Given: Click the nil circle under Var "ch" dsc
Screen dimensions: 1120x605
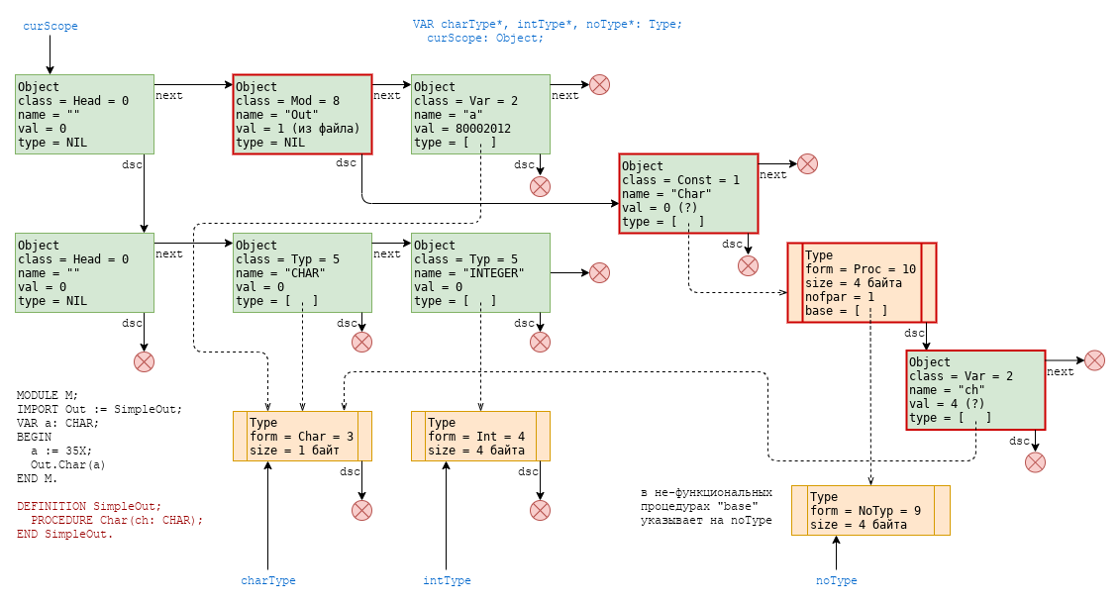Looking at the screenshot, I should click(x=1035, y=461).
